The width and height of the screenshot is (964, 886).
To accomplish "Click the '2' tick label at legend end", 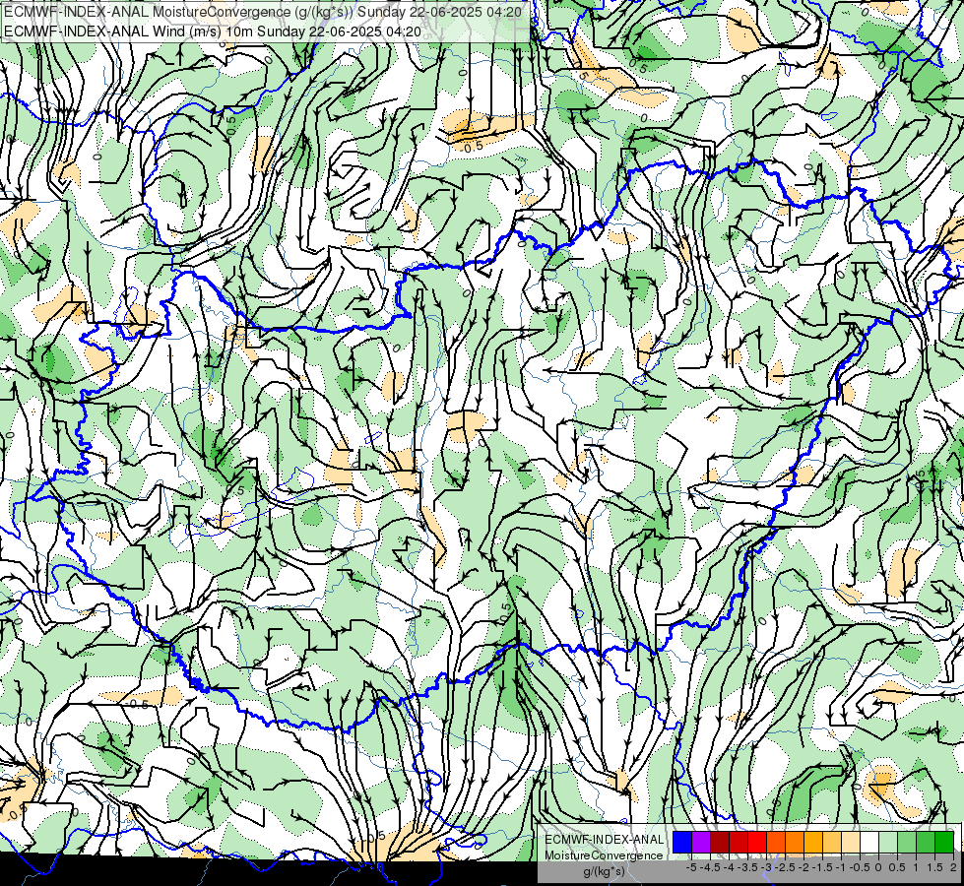I will (953, 867).
